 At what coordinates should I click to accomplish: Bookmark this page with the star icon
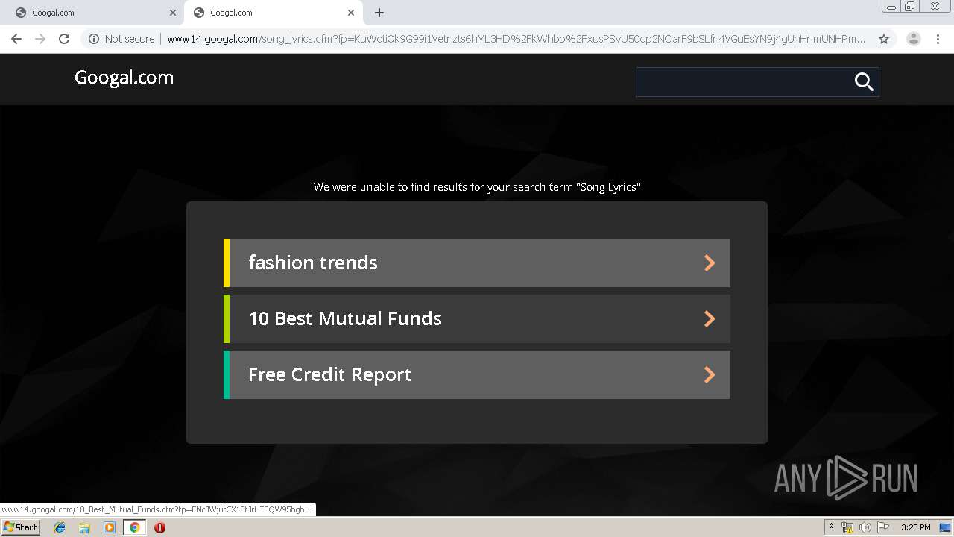point(884,39)
